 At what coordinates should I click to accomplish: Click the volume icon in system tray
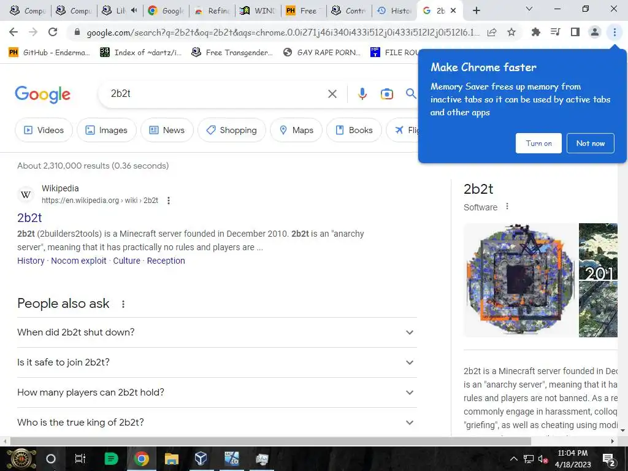(543, 459)
